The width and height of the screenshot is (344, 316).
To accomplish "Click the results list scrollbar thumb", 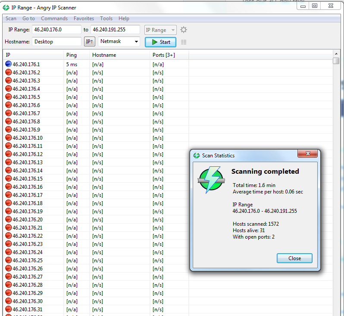I will point(336,61).
